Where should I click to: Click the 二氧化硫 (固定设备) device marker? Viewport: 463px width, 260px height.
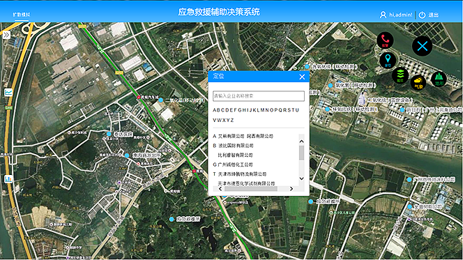[x=362, y=99]
